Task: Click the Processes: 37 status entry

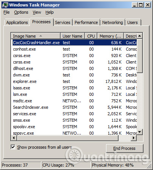Action: pos(21,165)
